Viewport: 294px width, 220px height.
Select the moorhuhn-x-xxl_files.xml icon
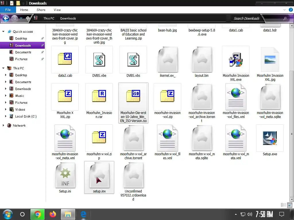click(x=168, y=138)
